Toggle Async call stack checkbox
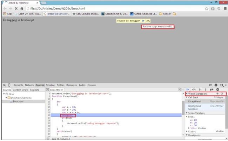 pos(215,98)
